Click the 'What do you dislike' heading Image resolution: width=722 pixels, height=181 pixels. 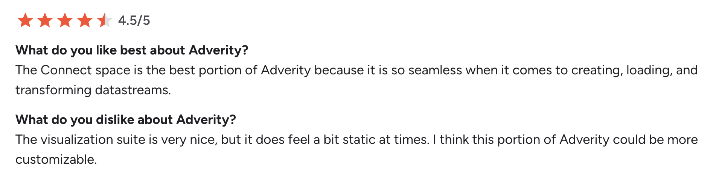tap(126, 119)
